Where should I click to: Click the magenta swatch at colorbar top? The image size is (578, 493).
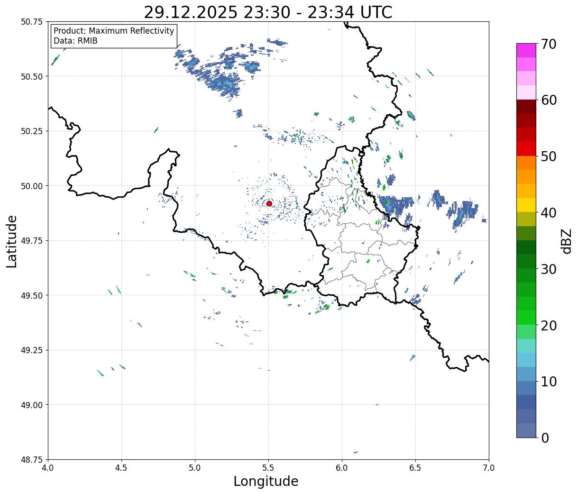(x=526, y=50)
